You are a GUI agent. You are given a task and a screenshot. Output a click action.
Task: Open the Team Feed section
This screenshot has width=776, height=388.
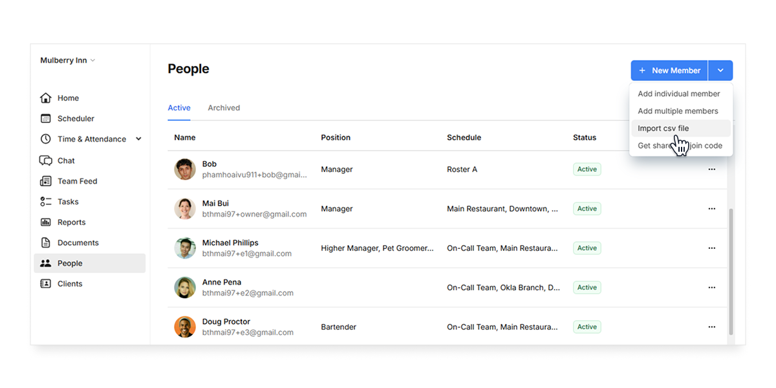[x=45, y=181]
